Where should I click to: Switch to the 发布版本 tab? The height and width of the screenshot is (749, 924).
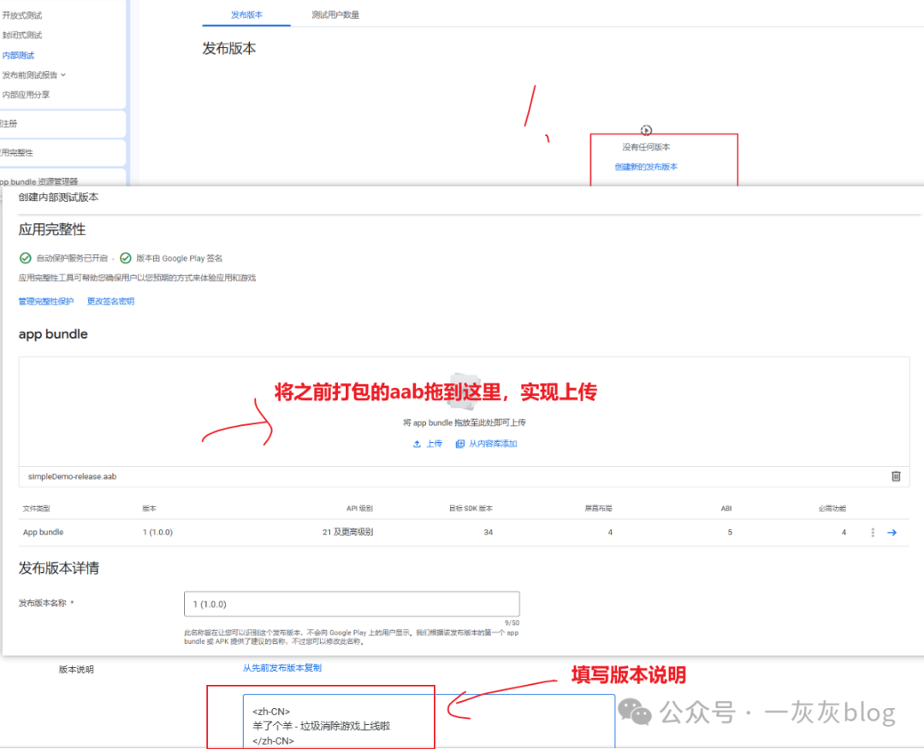(x=246, y=15)
